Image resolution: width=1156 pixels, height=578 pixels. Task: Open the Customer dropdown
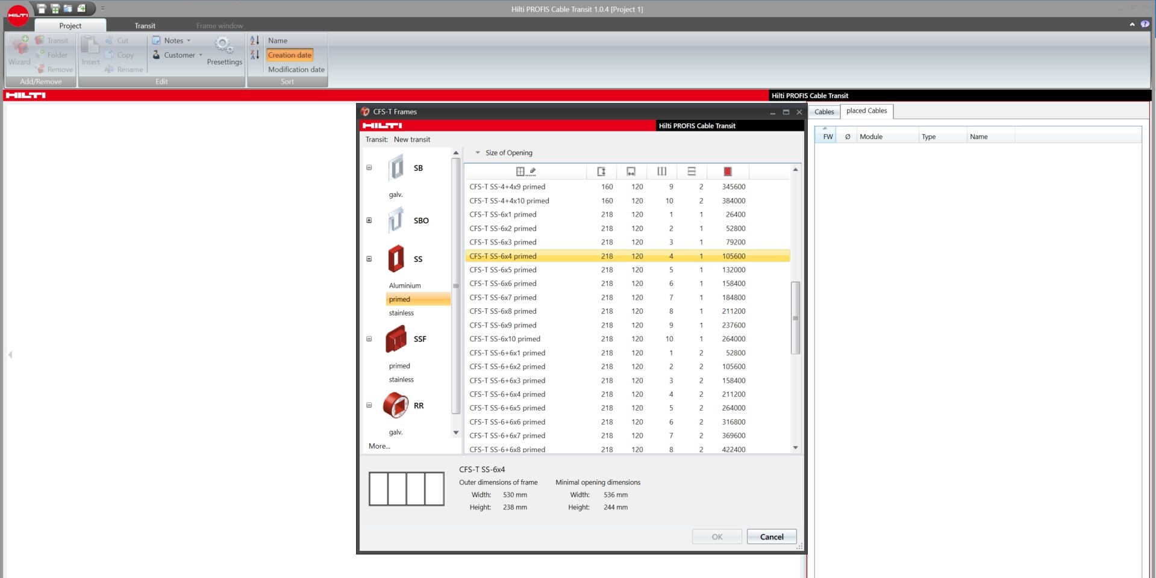click(x=179, y=55)
